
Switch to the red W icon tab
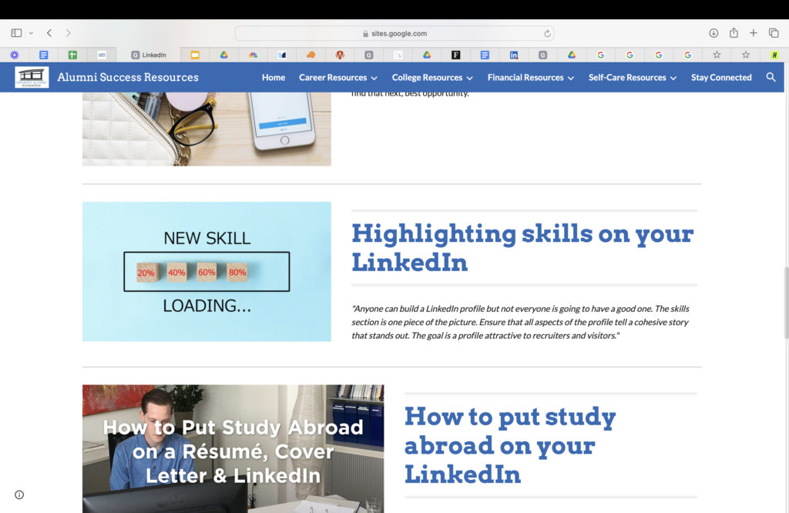[x=340, y=55]
